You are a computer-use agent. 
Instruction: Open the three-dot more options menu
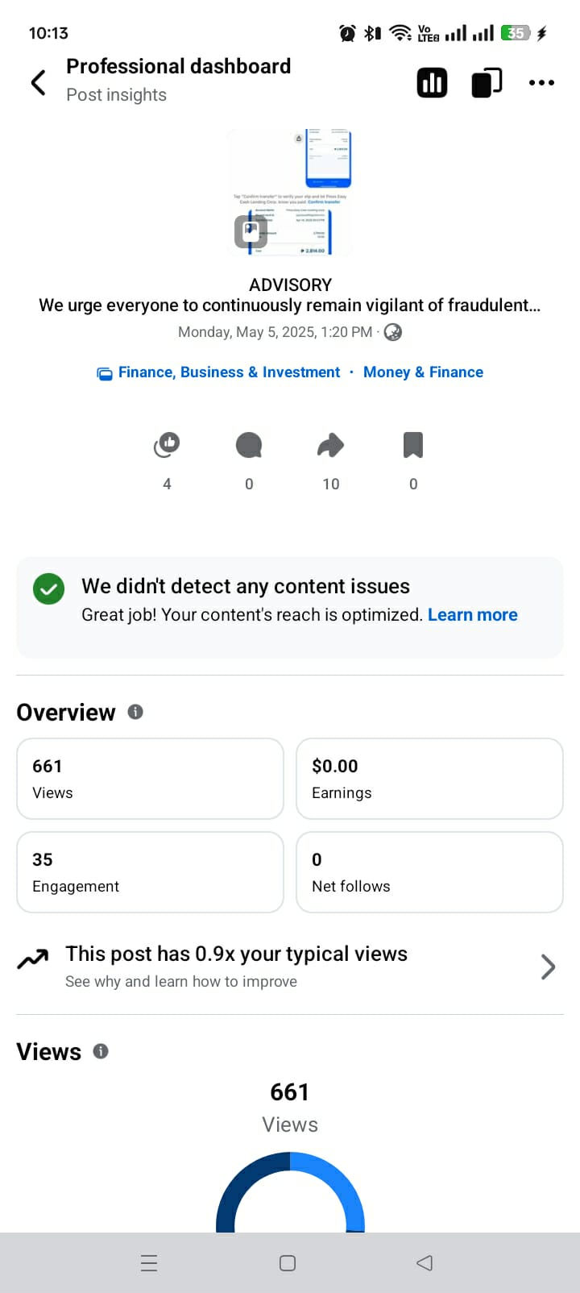click(x=541, y=82)
